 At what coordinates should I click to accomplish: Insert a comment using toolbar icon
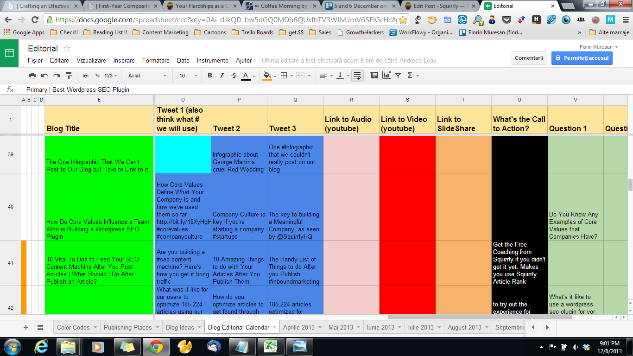click(x=374, y=76)
